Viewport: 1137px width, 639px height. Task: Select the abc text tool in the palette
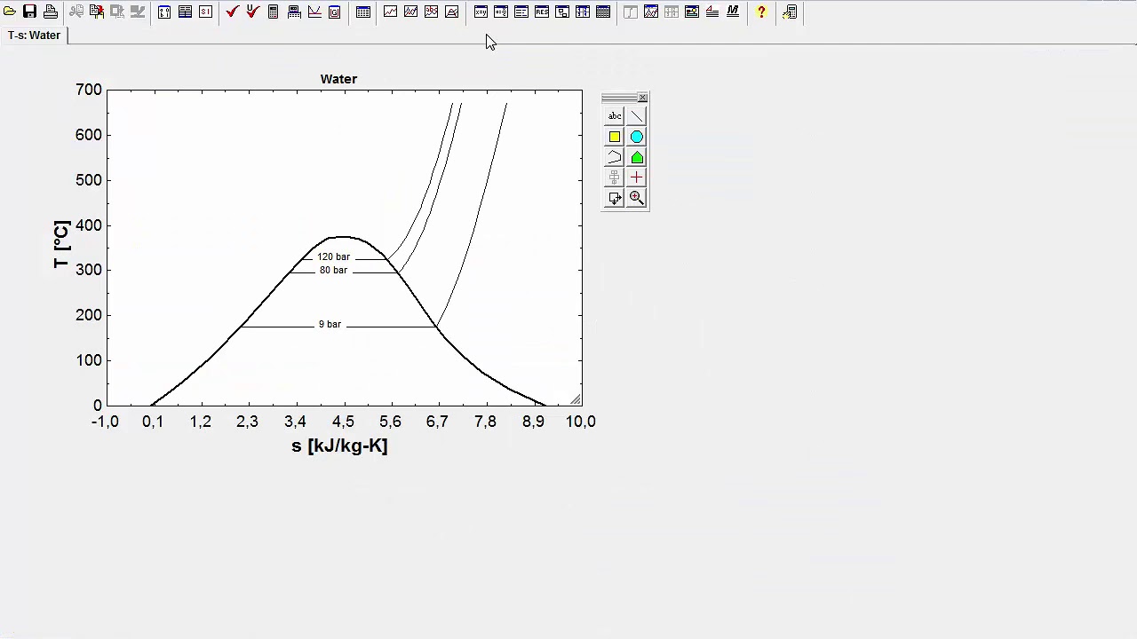tap(615, 116)
